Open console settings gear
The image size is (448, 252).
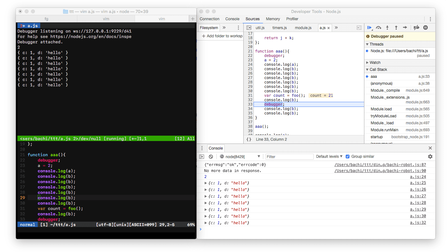click(430, 157)
